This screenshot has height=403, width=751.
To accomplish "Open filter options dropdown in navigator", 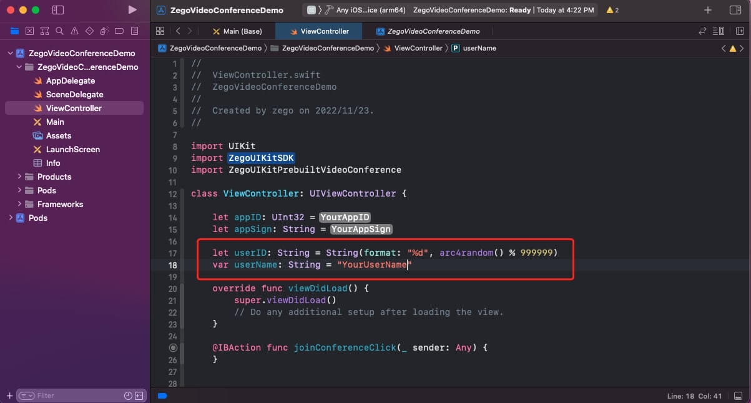I will pyautogui.click(x=26, y=396).
